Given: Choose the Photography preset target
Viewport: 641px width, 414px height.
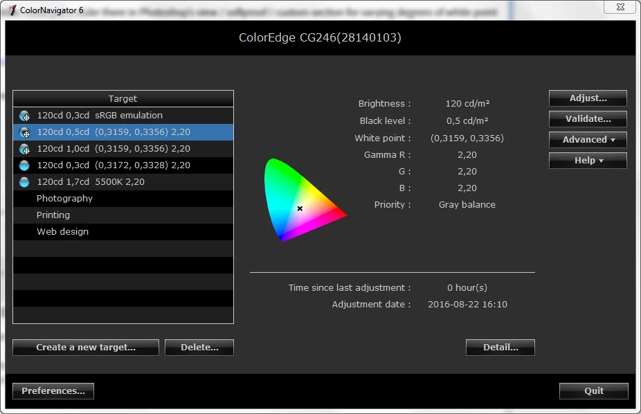Looking at the screenshot, I should point(123,199).
